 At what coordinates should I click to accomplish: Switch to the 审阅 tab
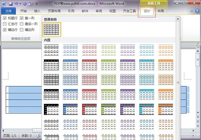click(99, 11)
